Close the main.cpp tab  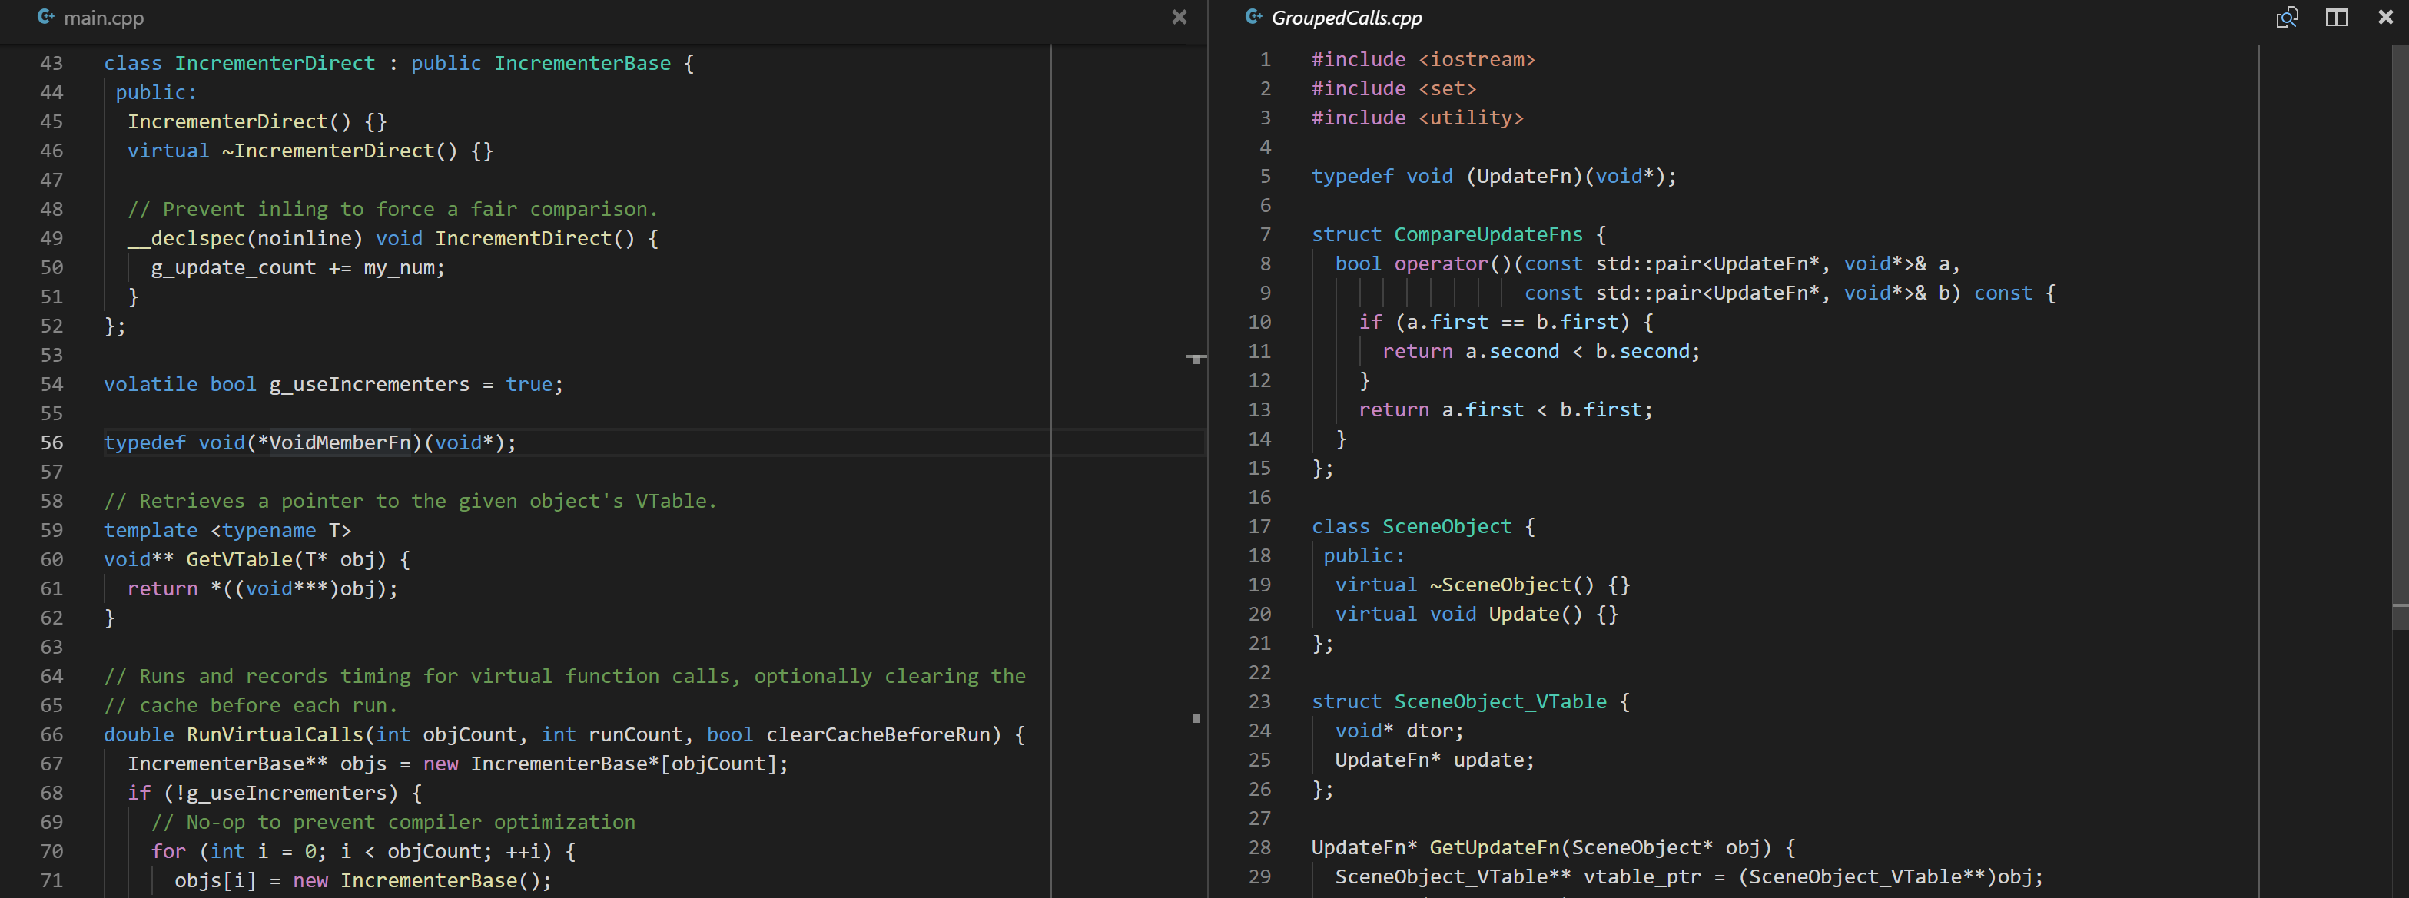click(x=1180, y=18)
